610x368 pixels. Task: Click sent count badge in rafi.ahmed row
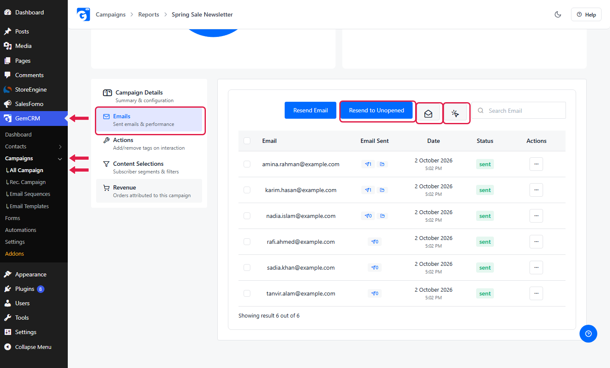coord(375,242)
